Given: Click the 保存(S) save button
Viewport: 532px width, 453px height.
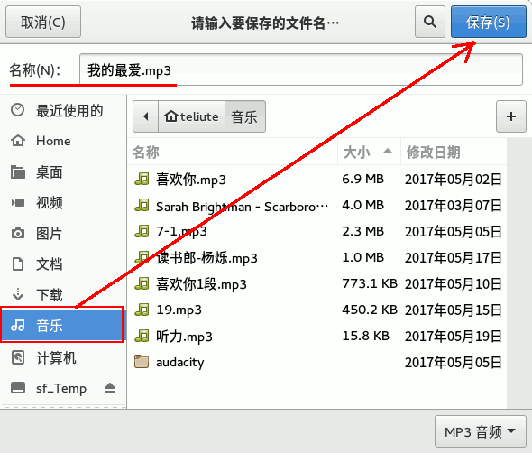Looking at the screenshot, I should 488,22.
